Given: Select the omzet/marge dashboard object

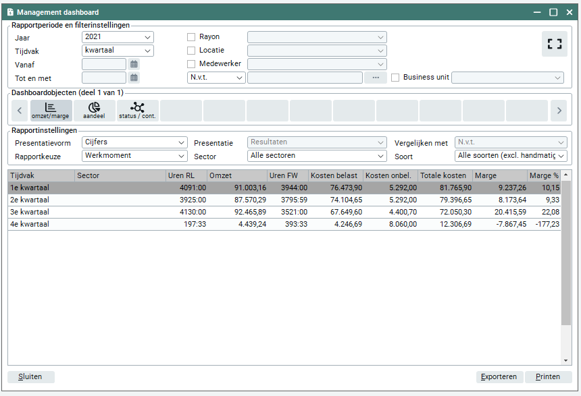Looking at the screenshot, I should click(51, 109).
